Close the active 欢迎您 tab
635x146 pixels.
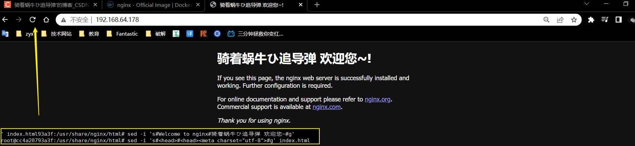click(300, 5)
